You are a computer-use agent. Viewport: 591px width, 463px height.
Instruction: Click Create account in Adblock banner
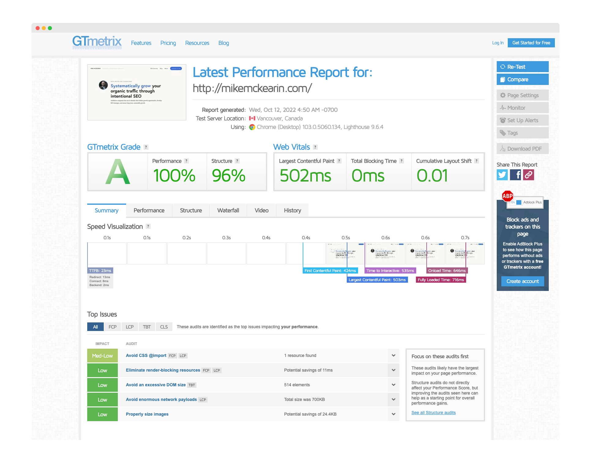click(x=522, y=281)
